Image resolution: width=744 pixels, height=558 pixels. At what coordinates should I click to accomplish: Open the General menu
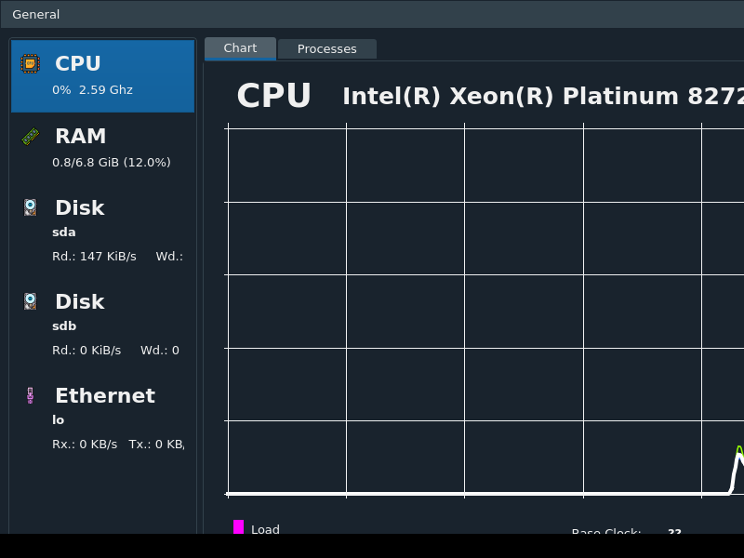tap(36, 14)
